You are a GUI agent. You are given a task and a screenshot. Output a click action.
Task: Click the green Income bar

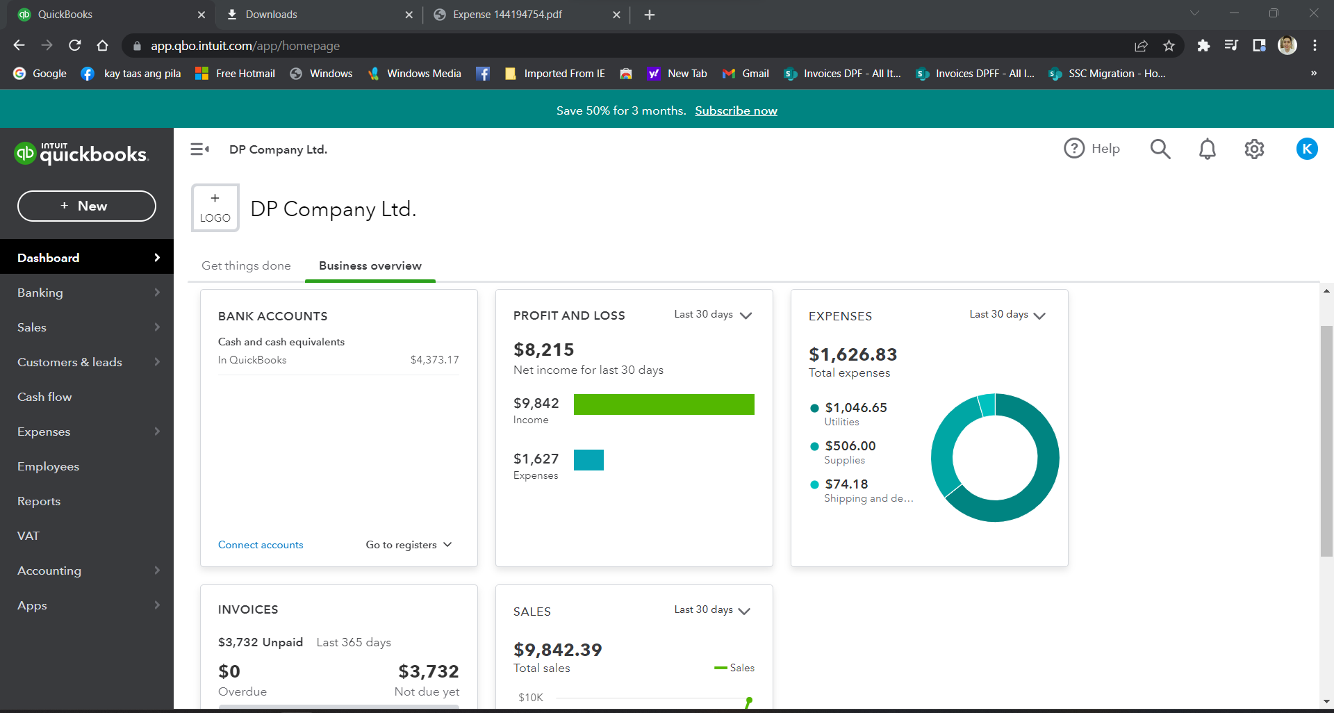pyautogui.click(x=664, y=404)
